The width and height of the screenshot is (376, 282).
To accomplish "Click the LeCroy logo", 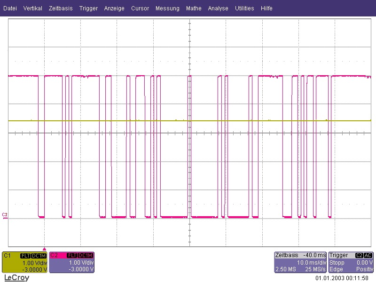I will point(16,278).
